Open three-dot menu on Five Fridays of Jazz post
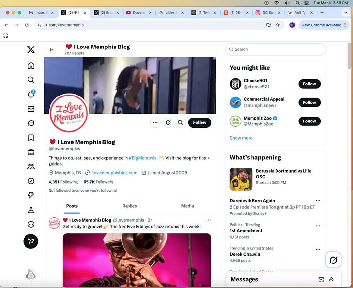Screen dimensions: 353x288 [209, 220]
